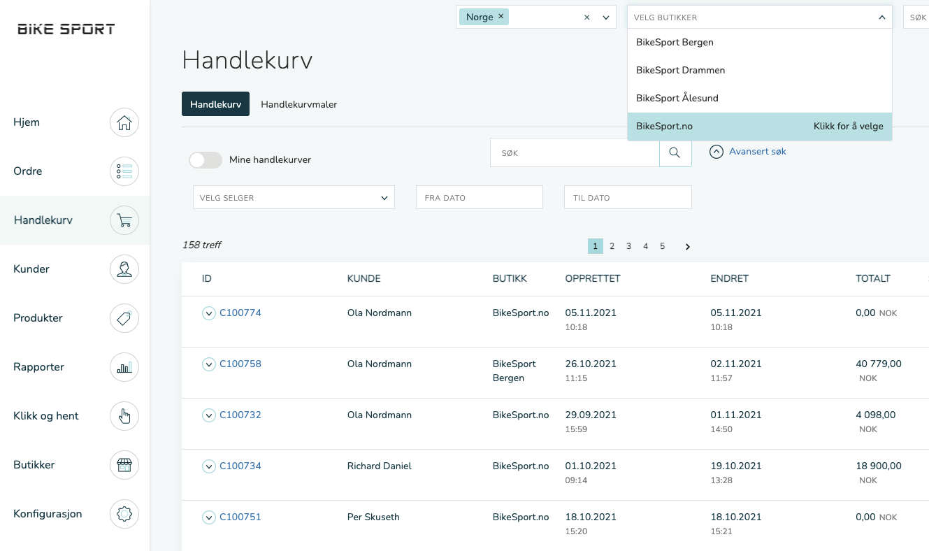Remove the Norge tag with its x
The image size is (929, 551).
(500, 17)
